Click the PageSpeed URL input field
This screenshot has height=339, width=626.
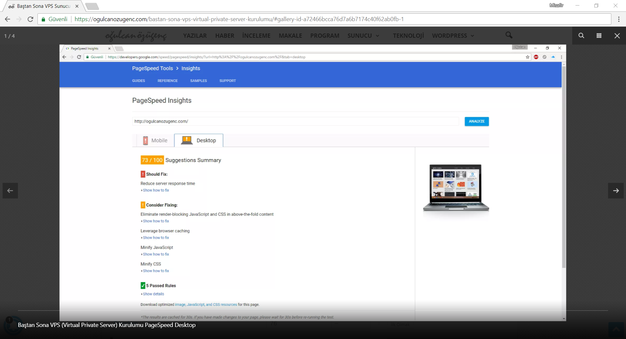(x=295, y=121)
